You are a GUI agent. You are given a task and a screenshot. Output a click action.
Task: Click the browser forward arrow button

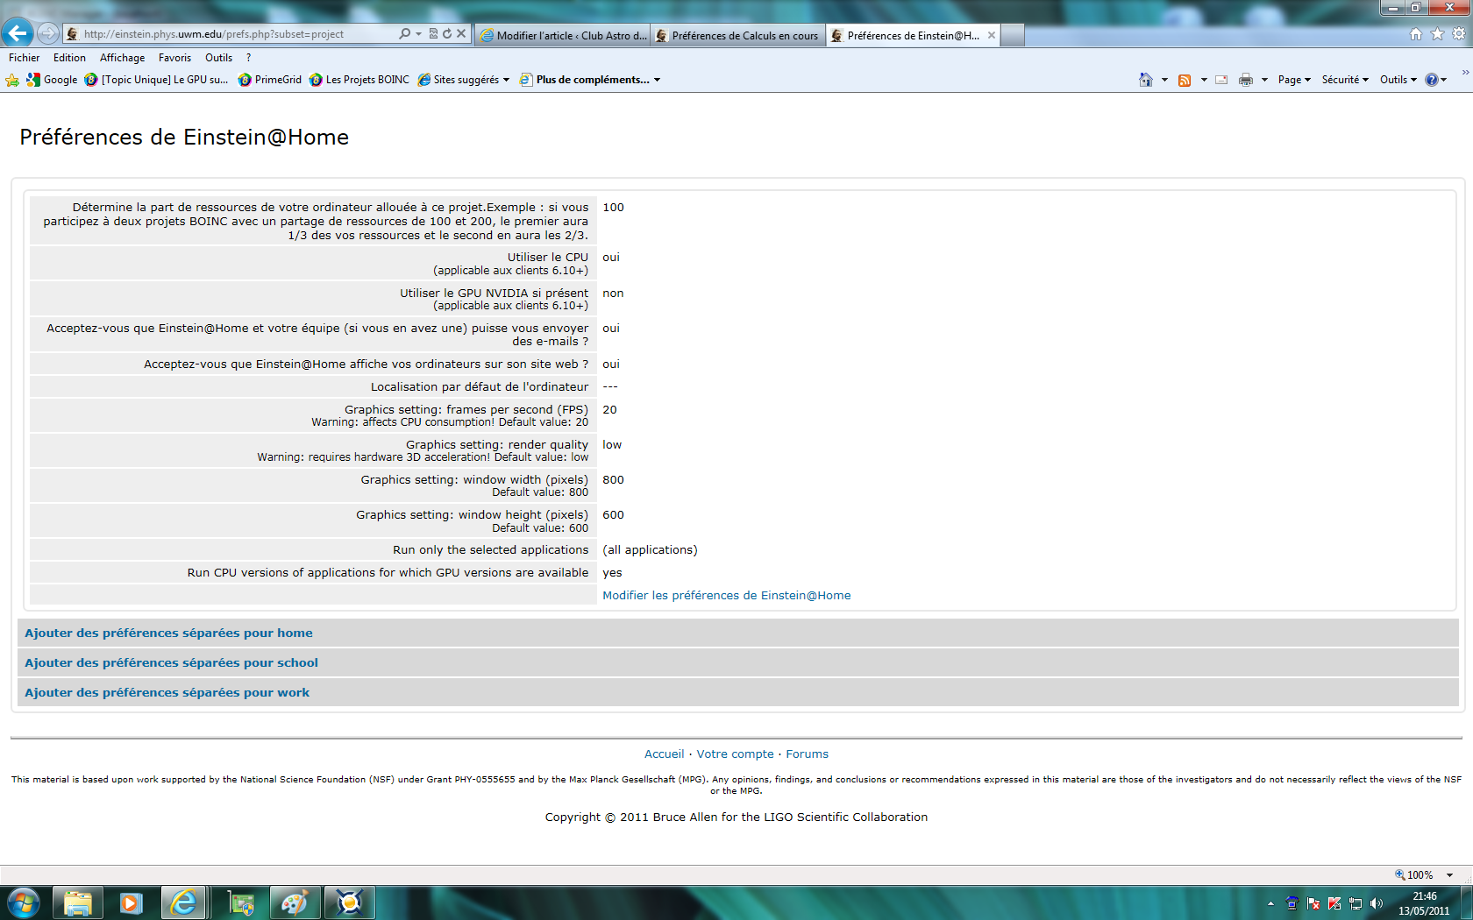tap(48, 33)
